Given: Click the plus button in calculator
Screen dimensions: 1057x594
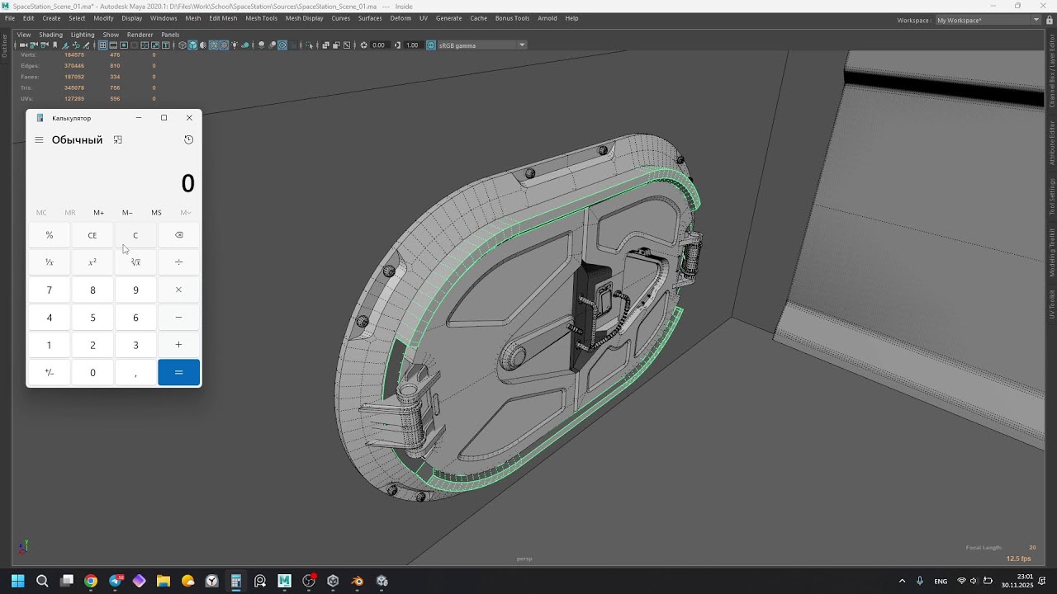Looking at the screenshot, I should coord(179,345).
